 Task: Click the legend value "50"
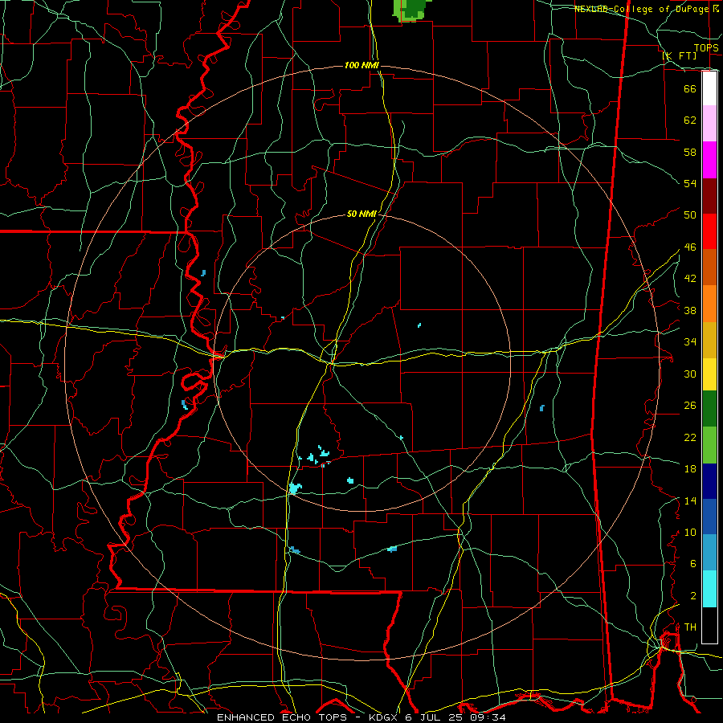[x=690, y=215]
